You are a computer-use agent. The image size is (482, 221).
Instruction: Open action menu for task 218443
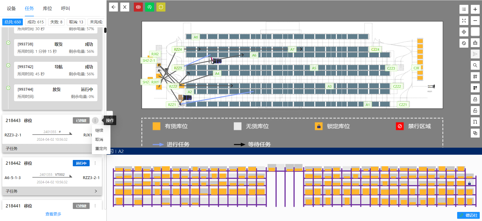click(x=95, y=121)
